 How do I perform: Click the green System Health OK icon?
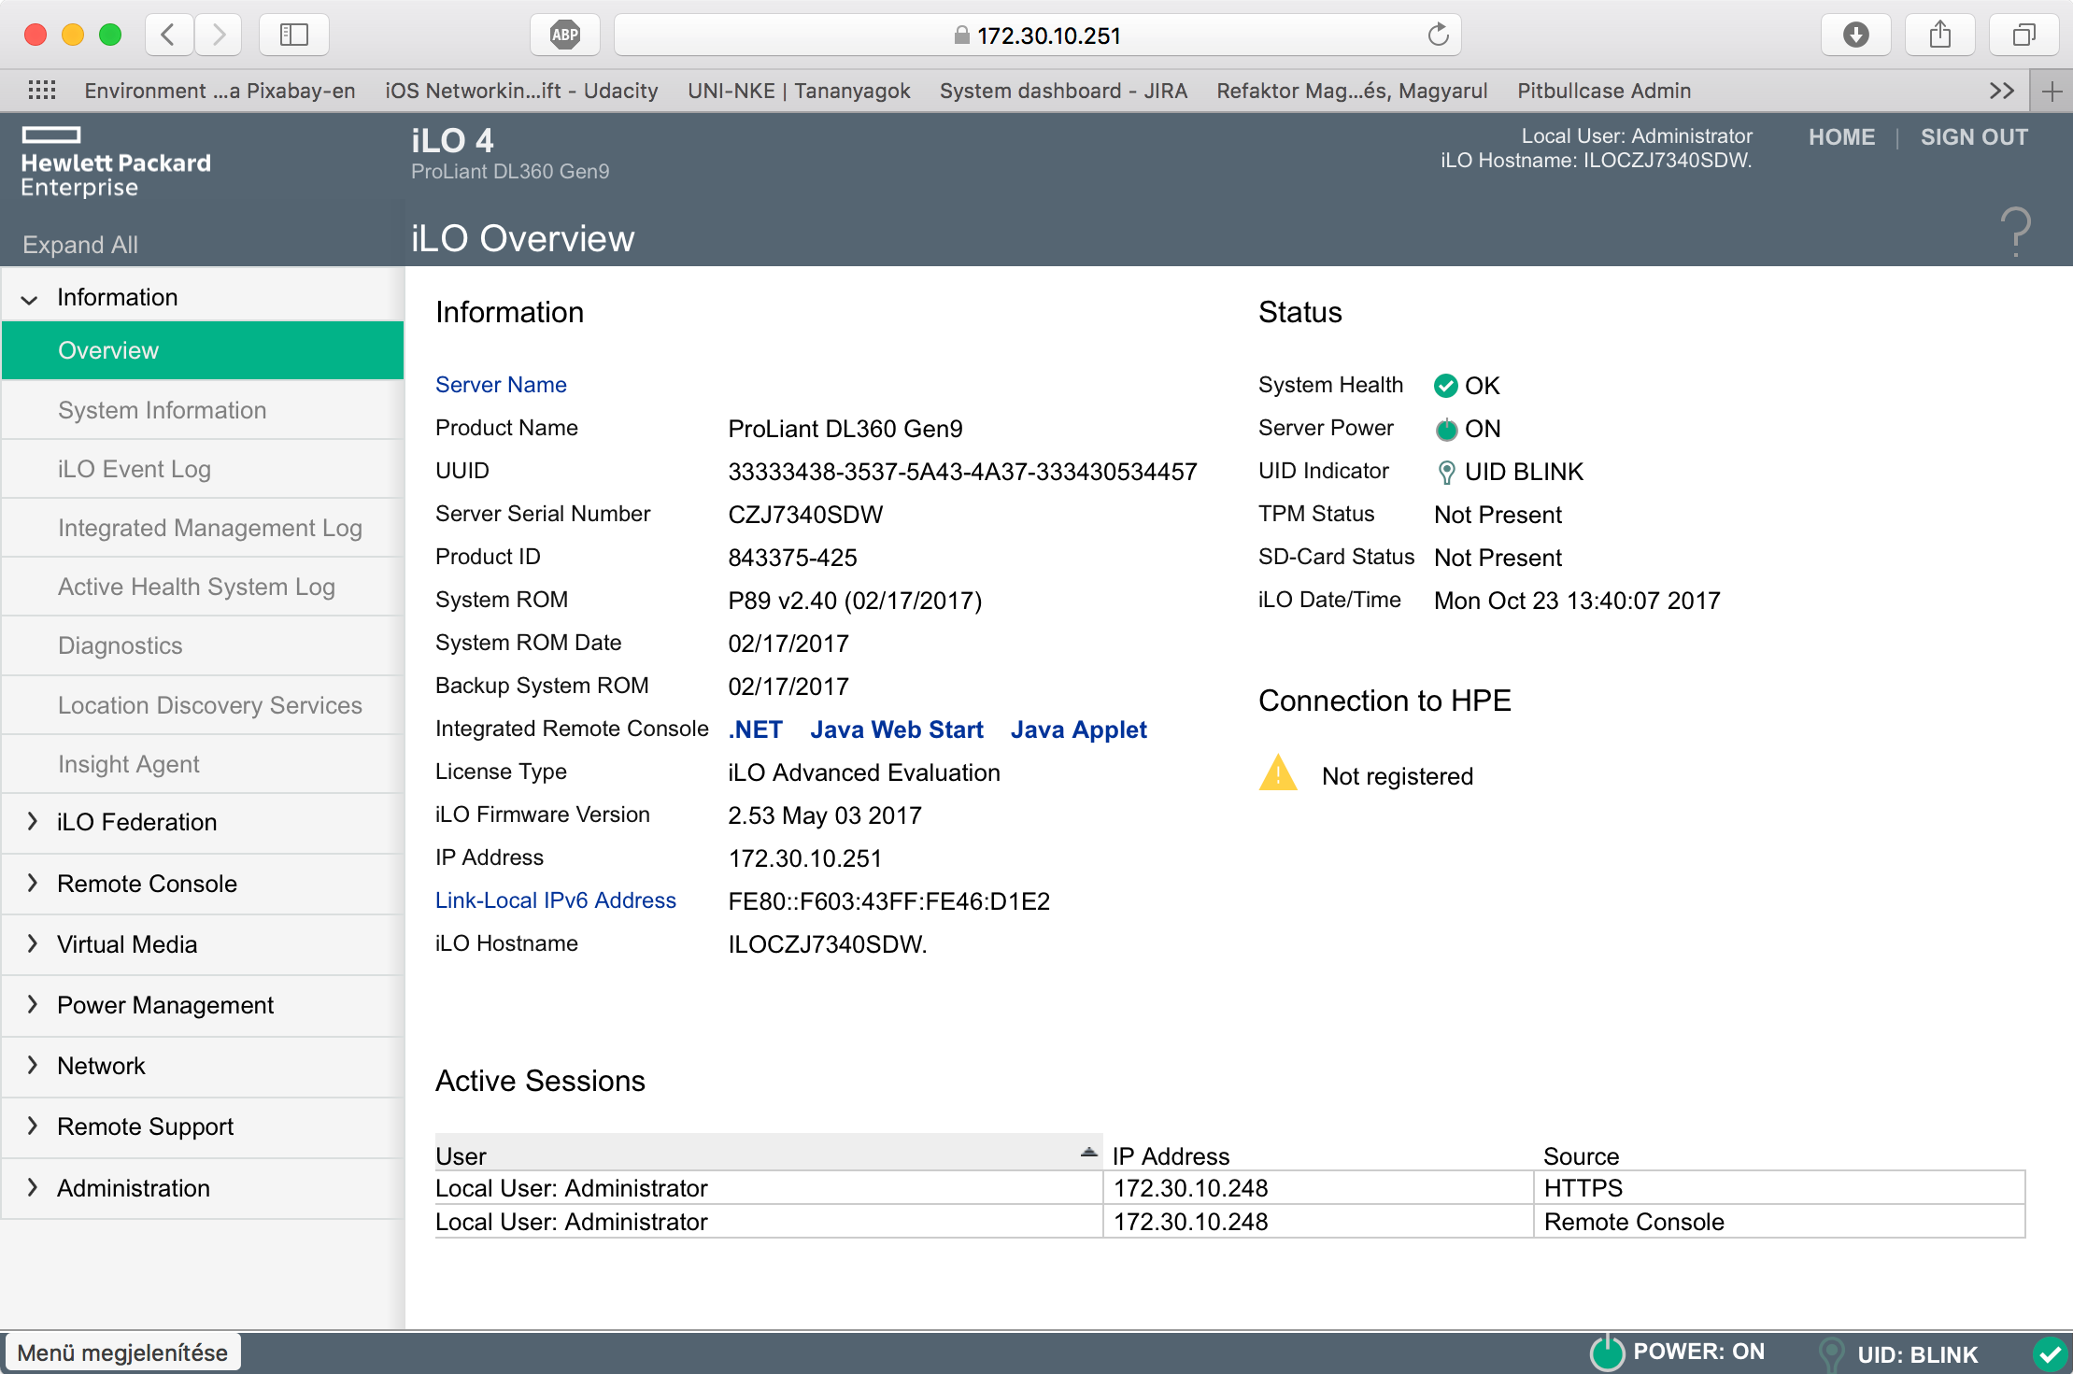[1446, 386]
